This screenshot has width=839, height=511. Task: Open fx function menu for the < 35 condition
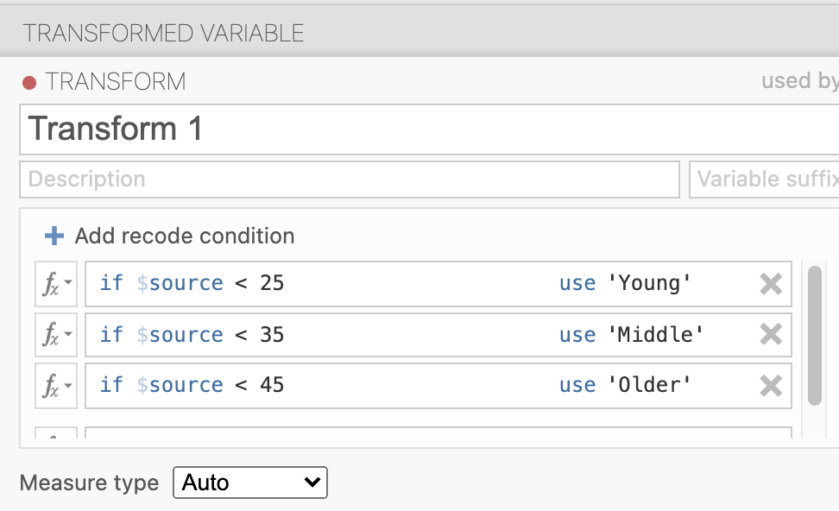(56, 335)
